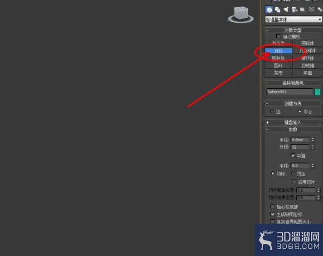Click the 切片结束位置 value field
323x256 pixels.
(306, 198)
